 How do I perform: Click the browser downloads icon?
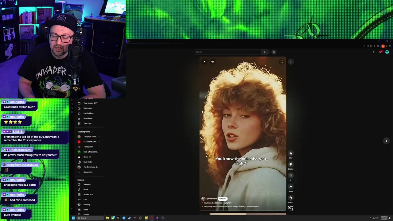387,46
